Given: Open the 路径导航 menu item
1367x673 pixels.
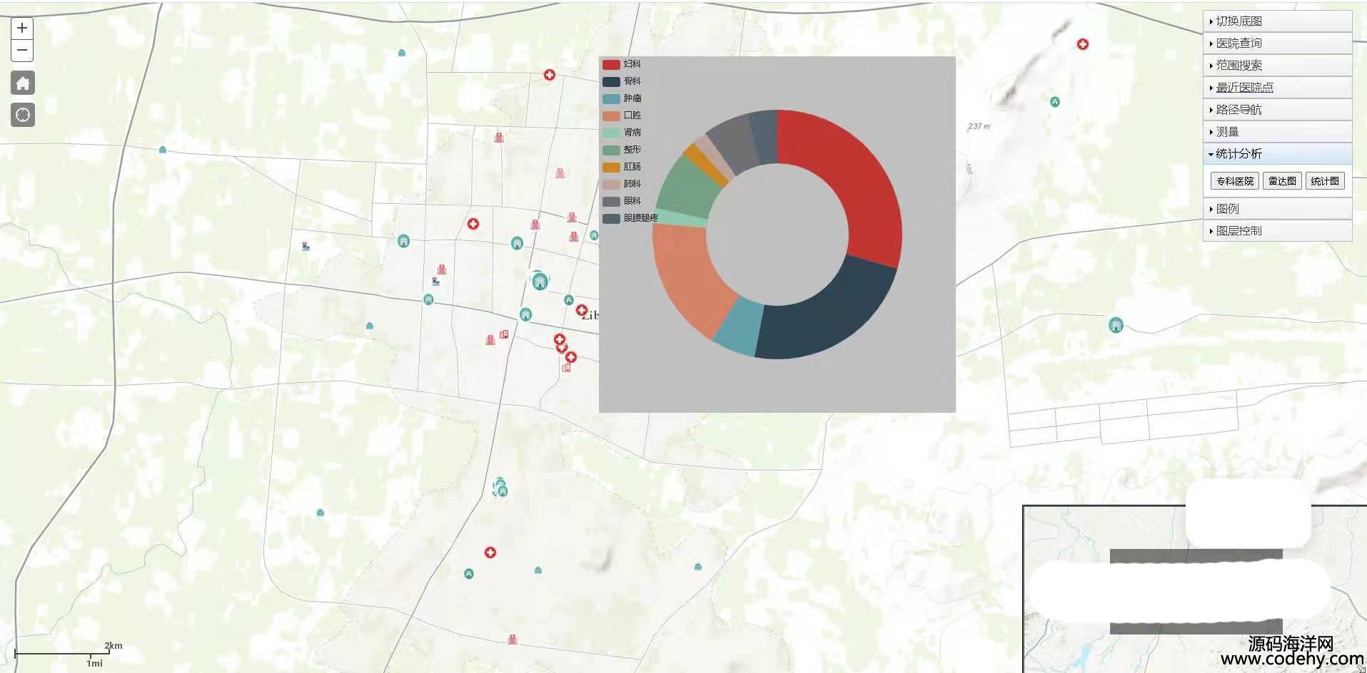Looking at the screenshot, I should pos(1239,110).
